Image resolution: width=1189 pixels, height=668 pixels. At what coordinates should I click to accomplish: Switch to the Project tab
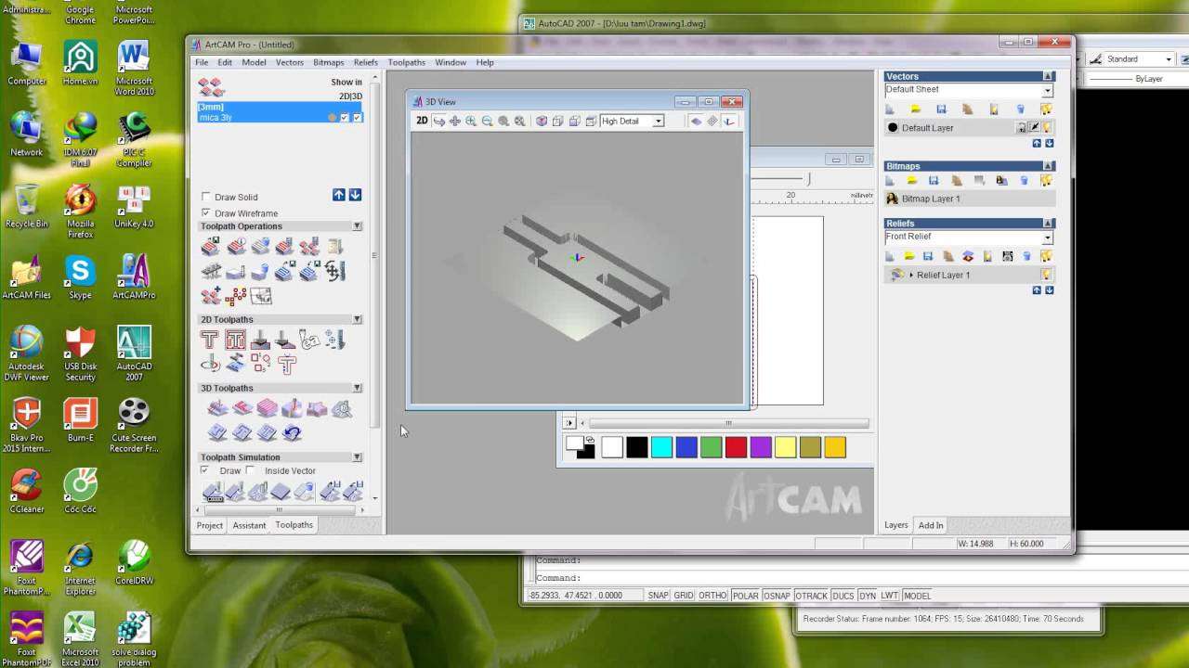(x=210, y=525)
